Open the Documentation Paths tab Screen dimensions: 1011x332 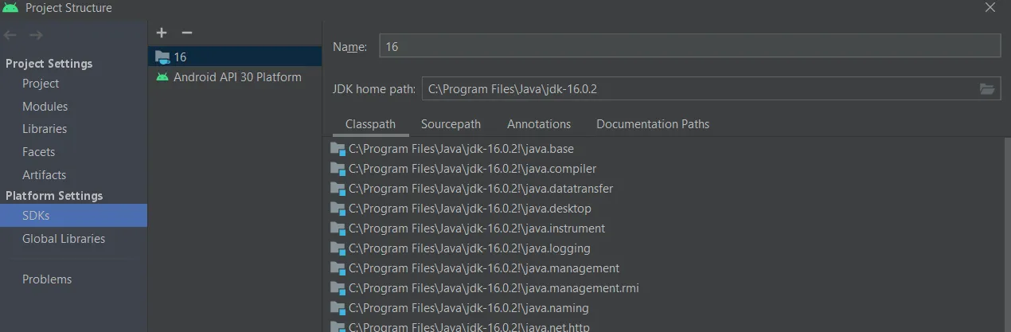coord(653,124)
